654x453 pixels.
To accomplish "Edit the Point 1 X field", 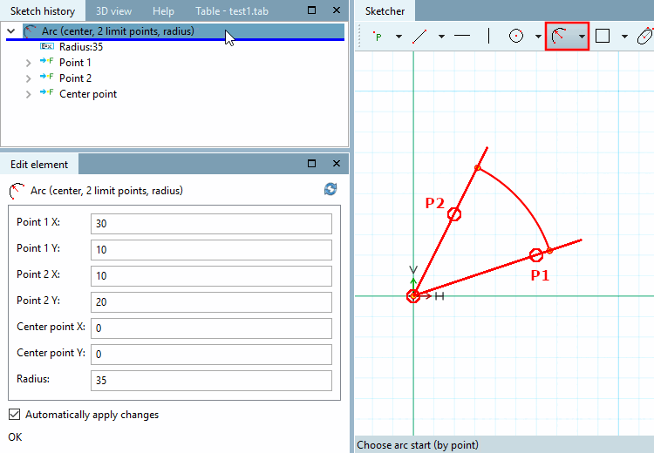I will coord(211,224).
